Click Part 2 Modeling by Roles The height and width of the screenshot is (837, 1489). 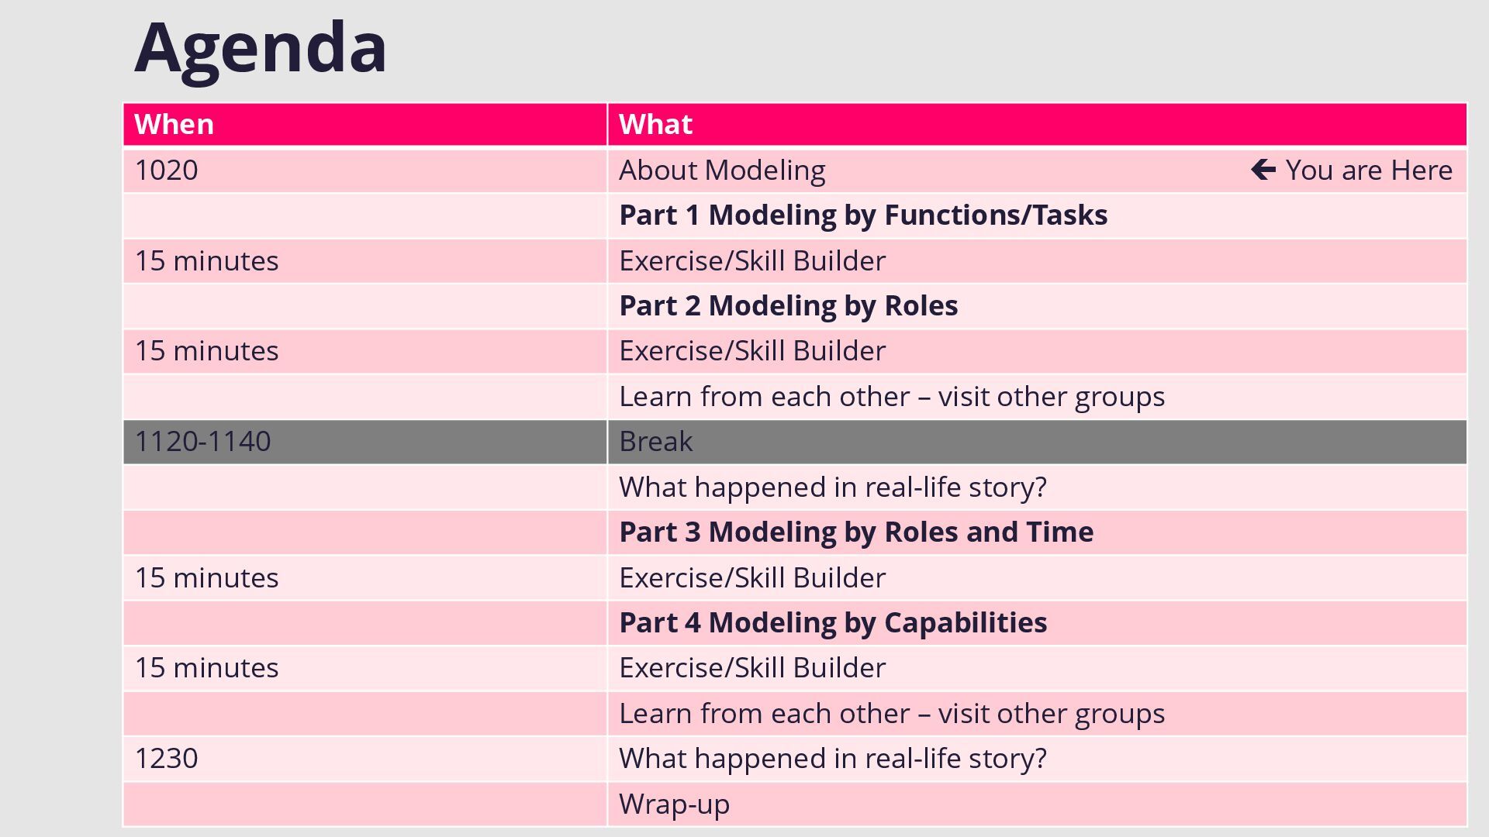click(x=788, y=306)
